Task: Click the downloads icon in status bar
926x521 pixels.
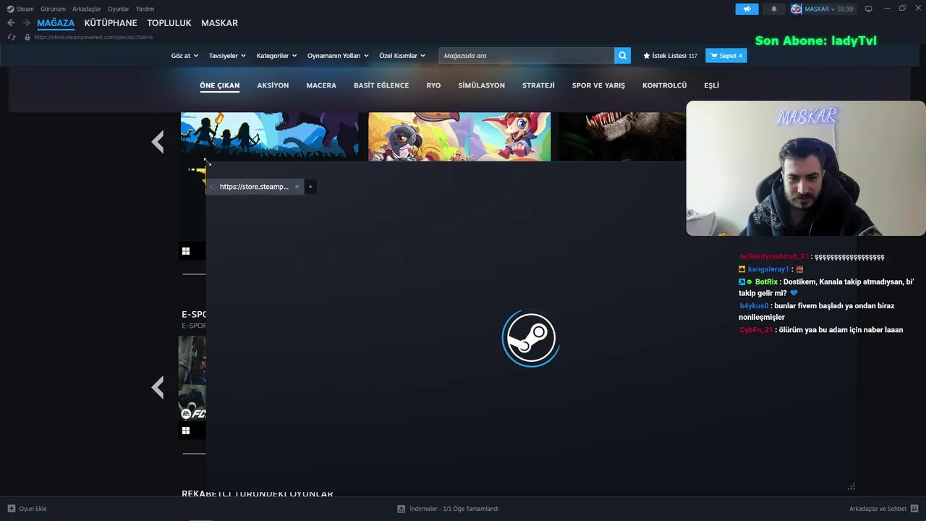Action: pos(402,509)
